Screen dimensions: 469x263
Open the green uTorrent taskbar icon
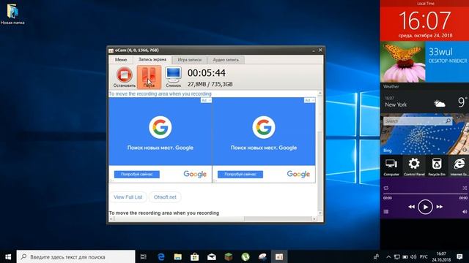coord(245,256)
